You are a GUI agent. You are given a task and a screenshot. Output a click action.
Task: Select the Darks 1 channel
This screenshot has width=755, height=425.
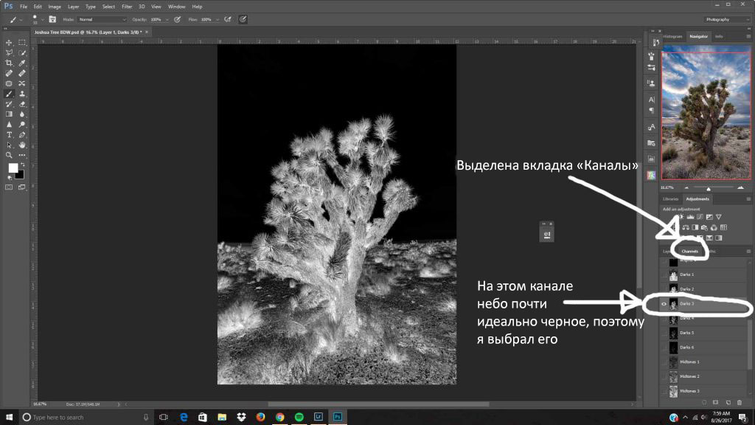(x=687, y=274)
